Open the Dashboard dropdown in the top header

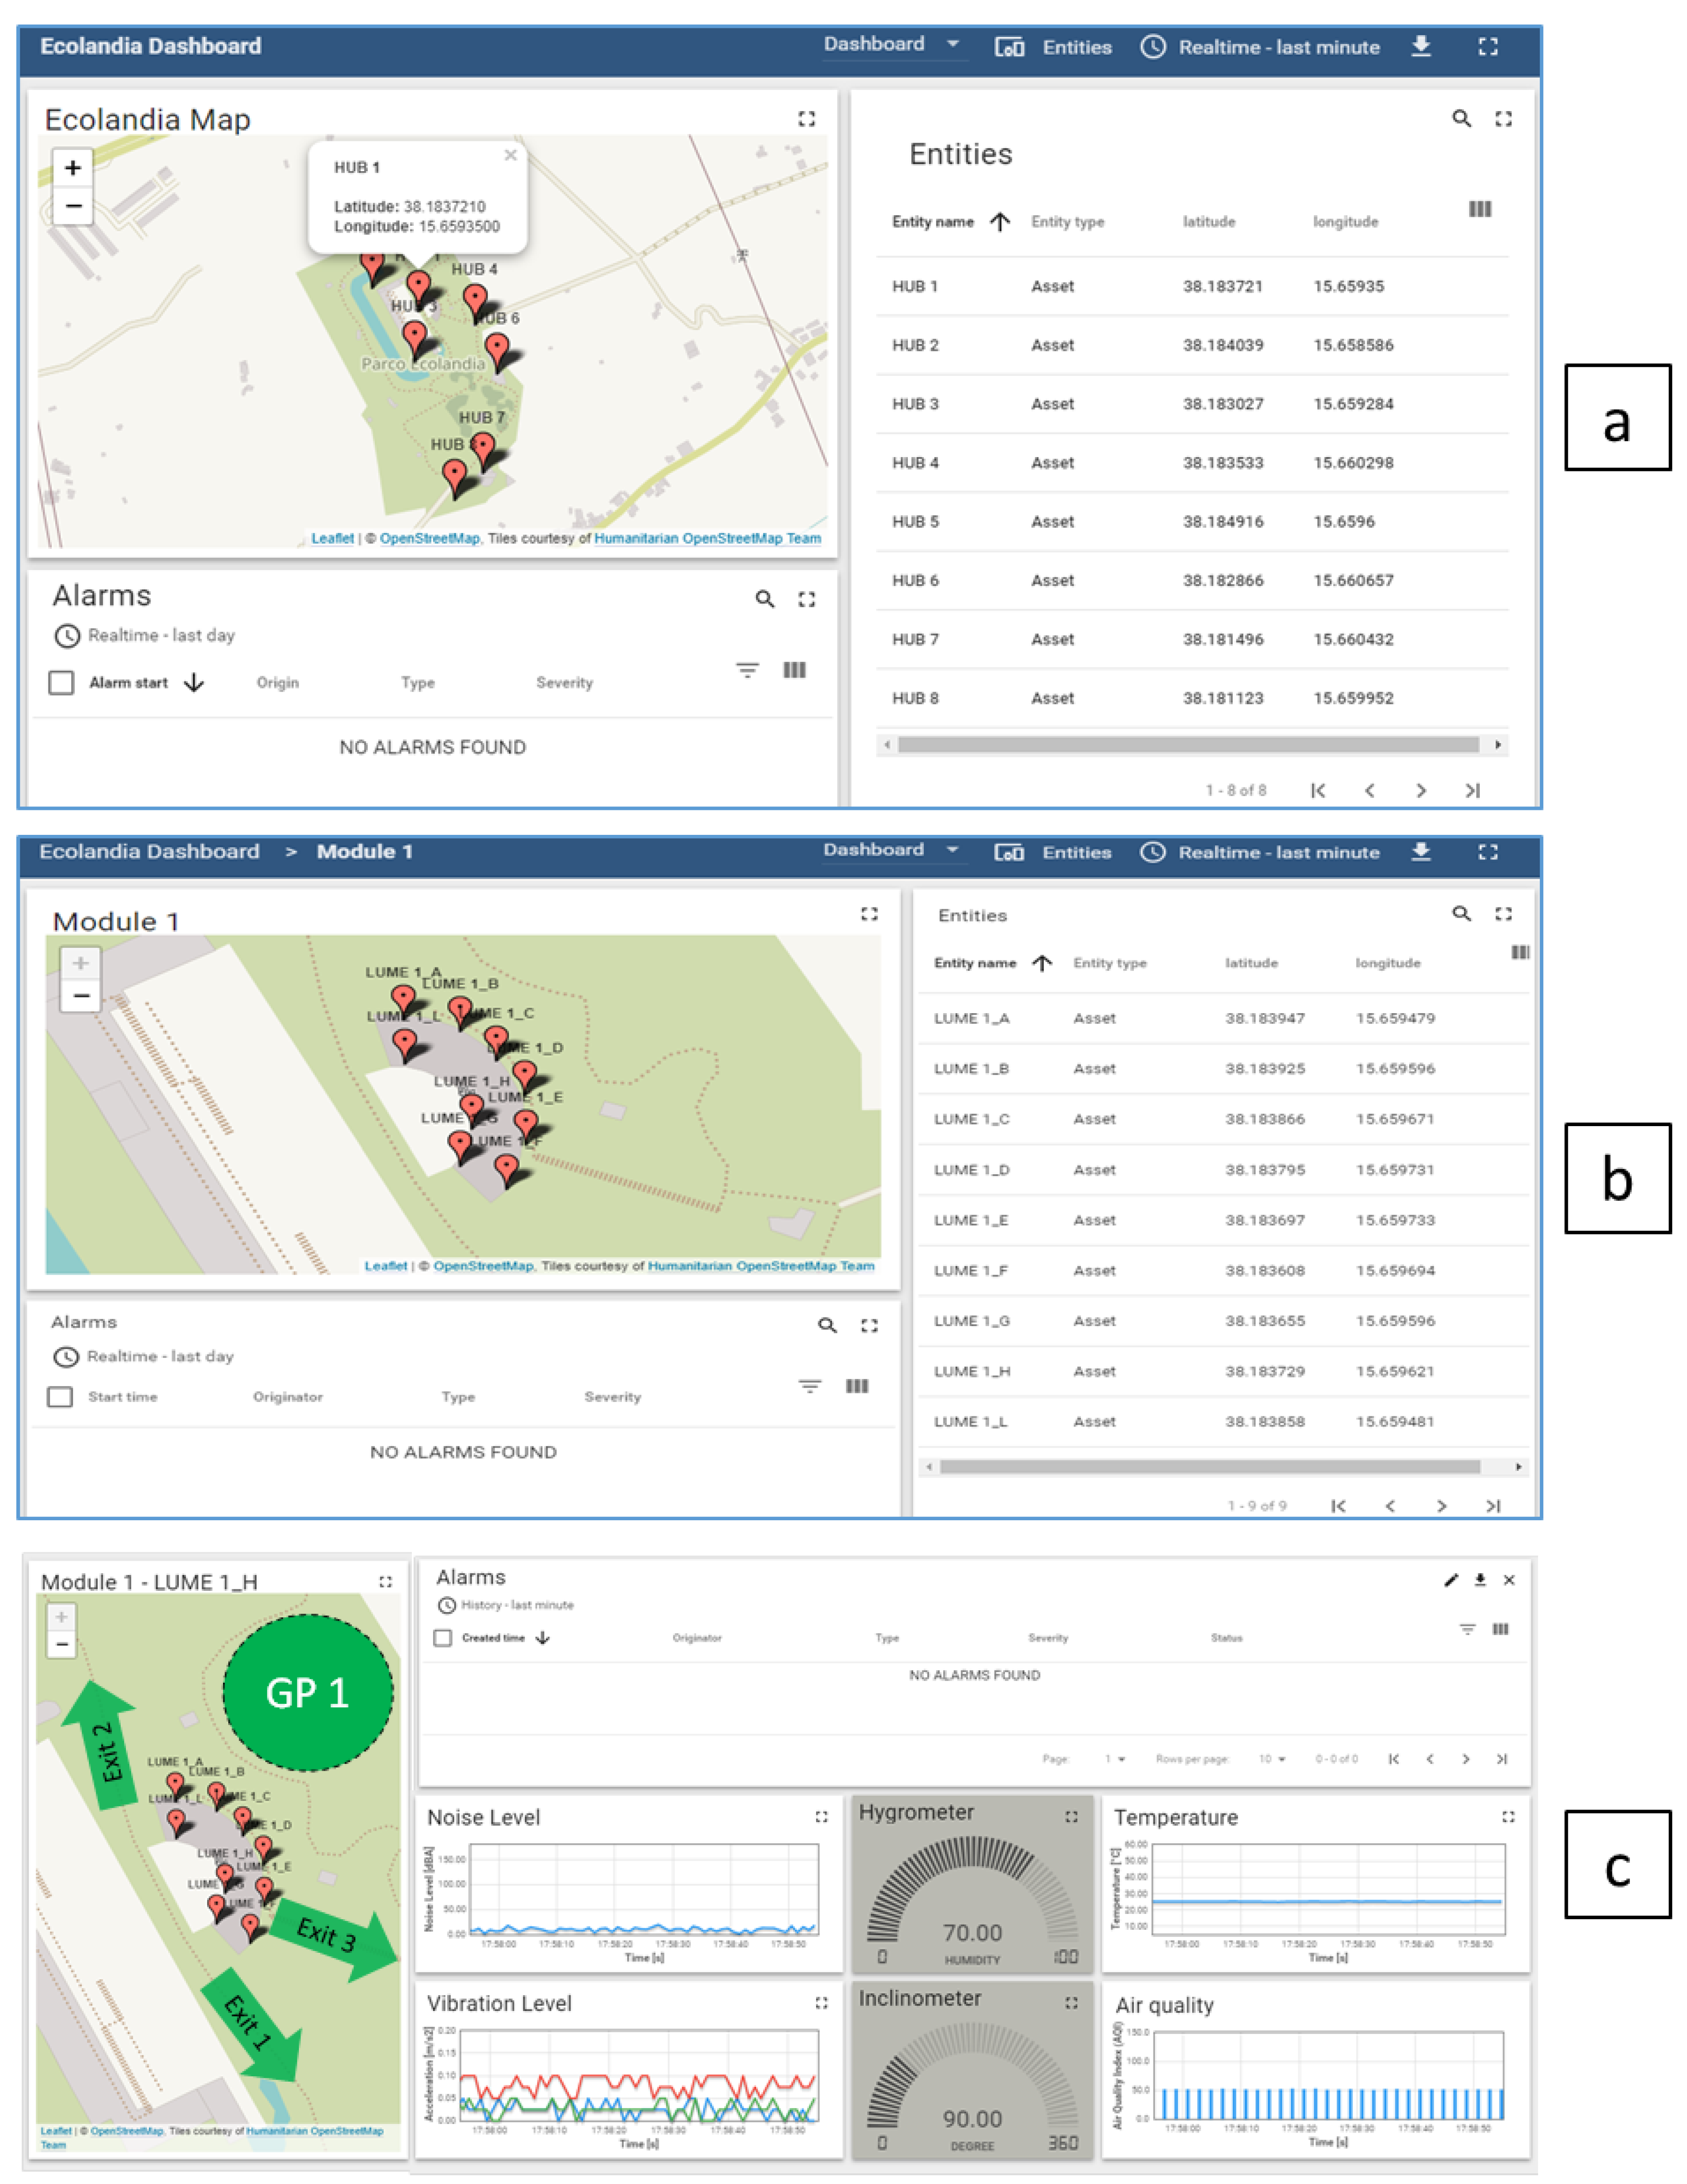(x=893, y=45)
